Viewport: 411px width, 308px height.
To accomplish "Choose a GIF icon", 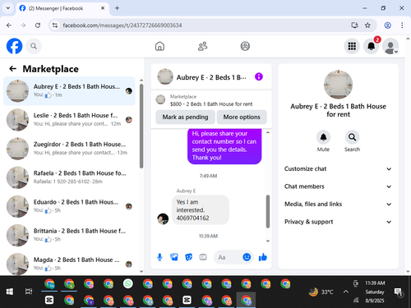I will click(x=203, y=257).
